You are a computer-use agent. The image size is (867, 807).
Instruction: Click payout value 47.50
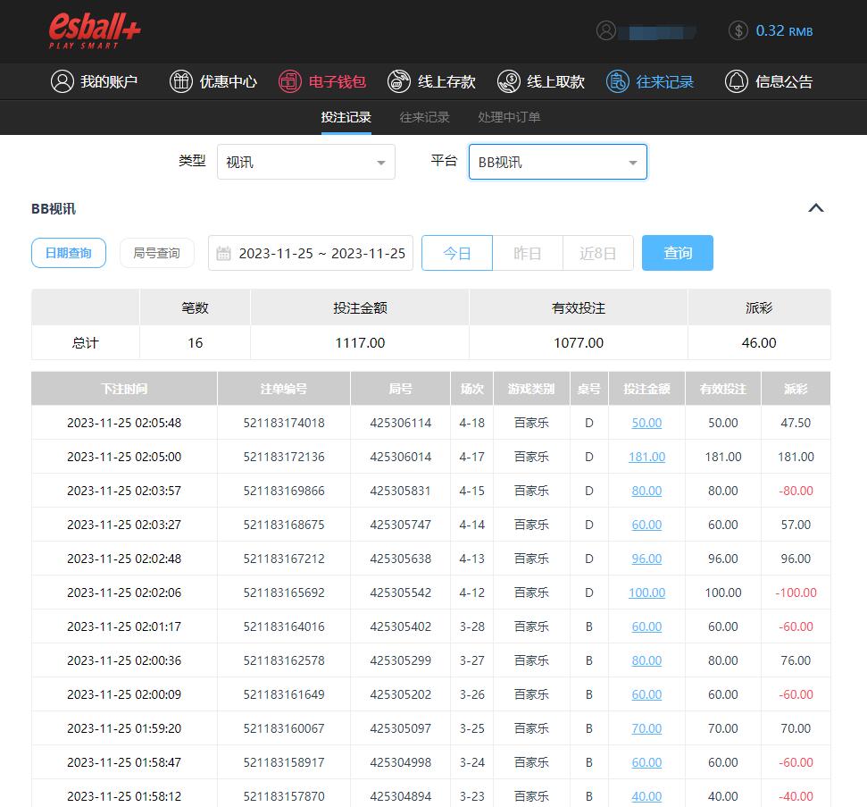(796, 423)
